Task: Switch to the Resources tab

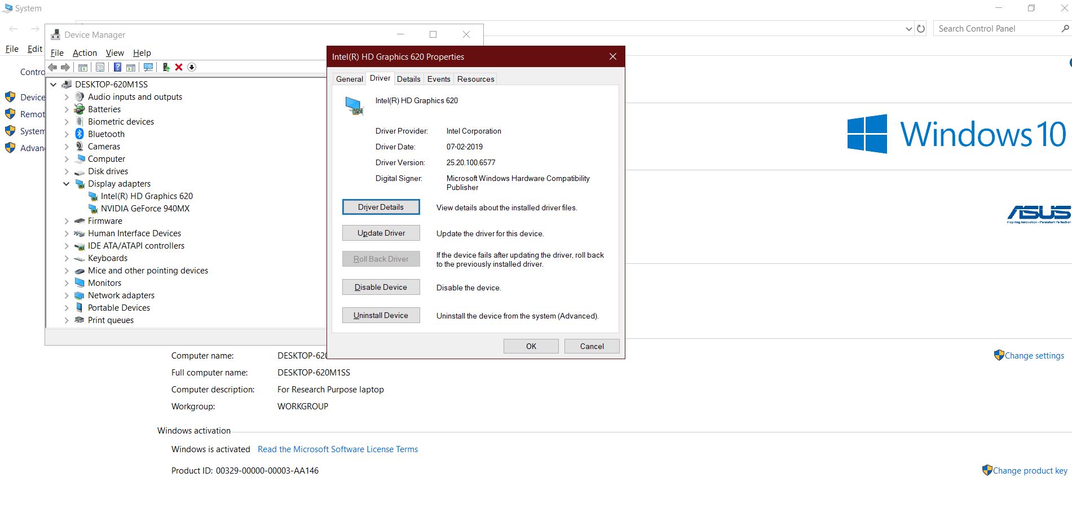Action: (x=476, y=79)
